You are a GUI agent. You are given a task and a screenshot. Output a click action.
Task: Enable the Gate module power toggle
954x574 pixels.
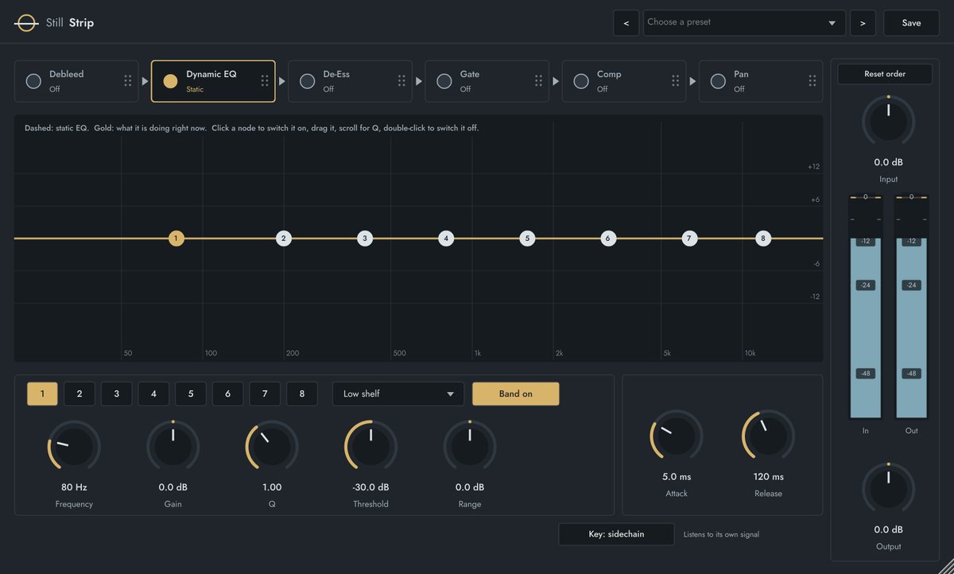coord(444,81)
